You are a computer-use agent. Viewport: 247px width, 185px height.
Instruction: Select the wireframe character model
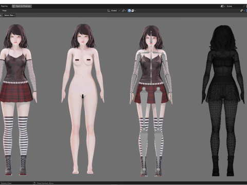coord(223,101)
